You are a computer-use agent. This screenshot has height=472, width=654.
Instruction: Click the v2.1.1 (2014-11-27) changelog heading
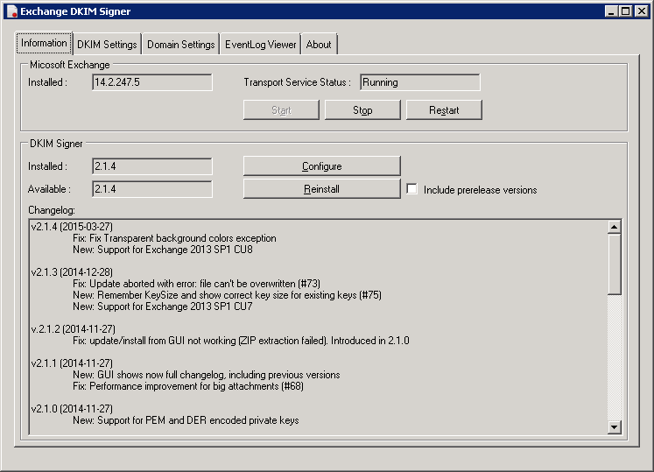[72, 363]
